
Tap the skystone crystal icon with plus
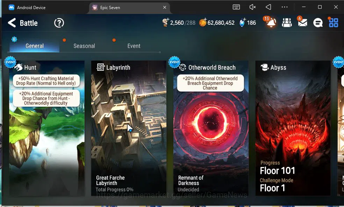pos(242,23)
